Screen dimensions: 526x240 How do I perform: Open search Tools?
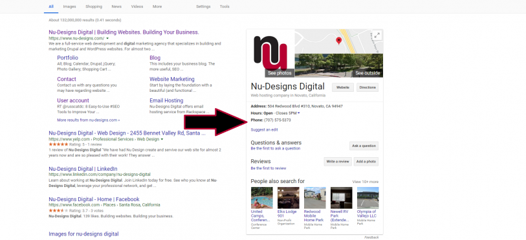[225, 6]
